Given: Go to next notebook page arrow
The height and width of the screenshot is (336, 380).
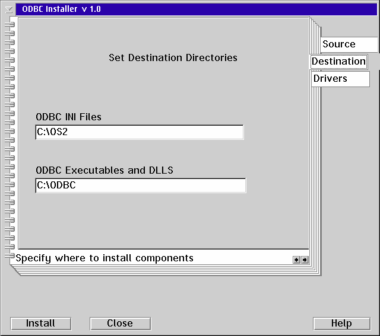Looking at the screenshot, I should click(305, 260).
